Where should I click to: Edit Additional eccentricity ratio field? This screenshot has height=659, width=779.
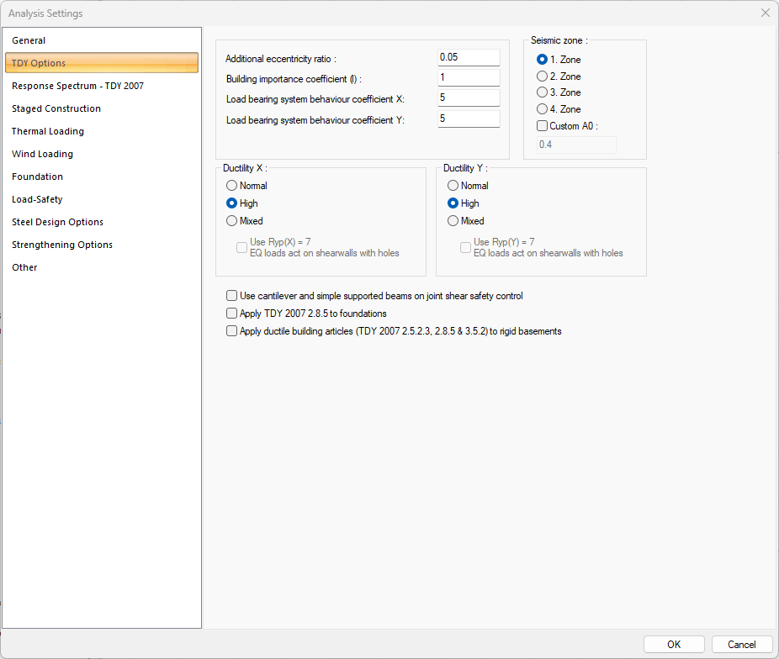pos(469,57)
